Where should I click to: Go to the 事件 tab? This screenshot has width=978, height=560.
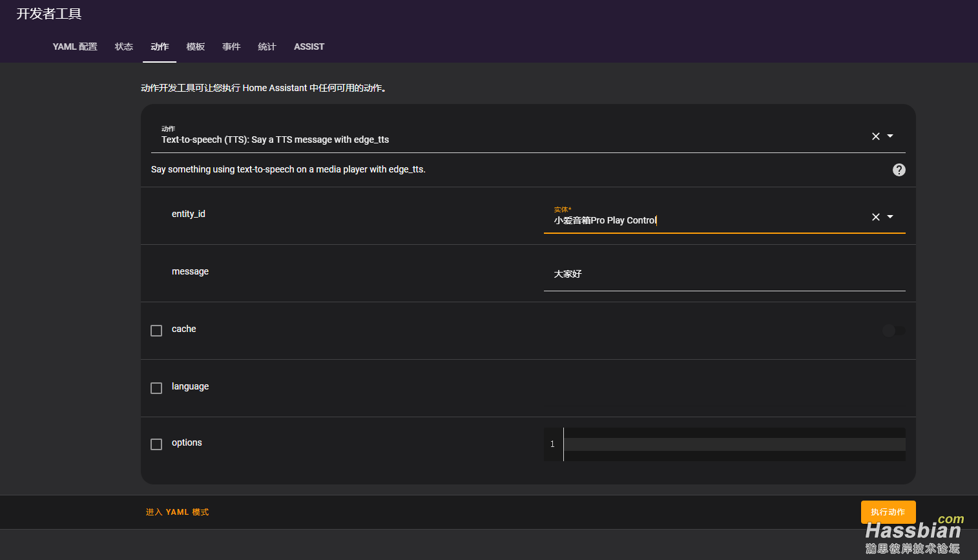[231, 47]
